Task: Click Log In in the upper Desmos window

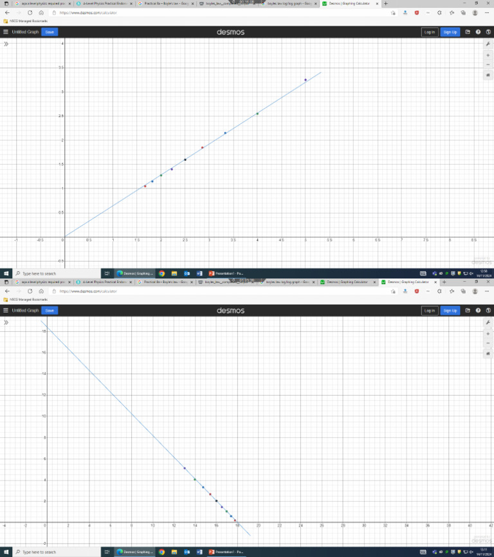Action: [430, 32]
